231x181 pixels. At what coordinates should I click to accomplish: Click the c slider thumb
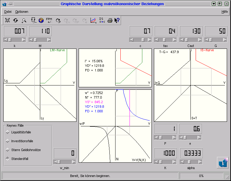(143, 40)
